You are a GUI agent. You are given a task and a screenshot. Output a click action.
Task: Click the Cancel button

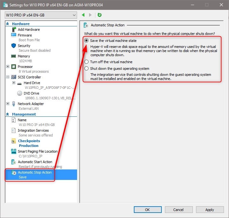pyautogui.click(x=179, y=210)
